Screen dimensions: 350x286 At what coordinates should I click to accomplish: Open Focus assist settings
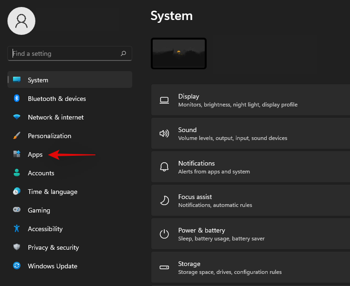point(250,201)
